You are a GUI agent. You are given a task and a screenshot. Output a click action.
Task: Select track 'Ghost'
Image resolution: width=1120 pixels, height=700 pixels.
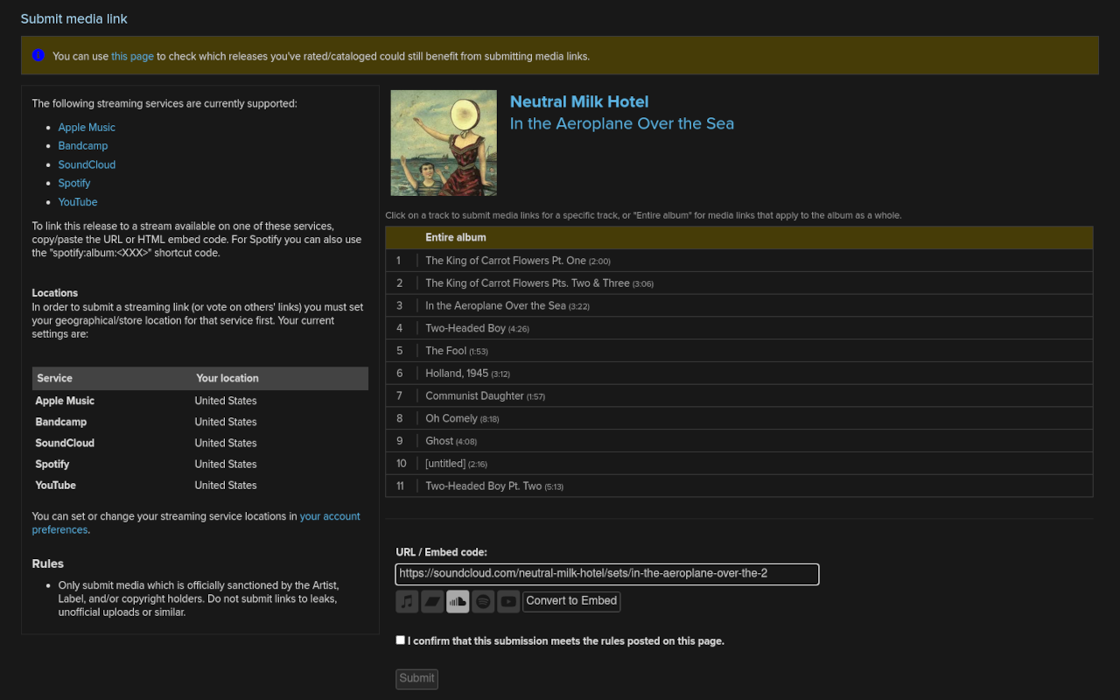click(739, 441)
